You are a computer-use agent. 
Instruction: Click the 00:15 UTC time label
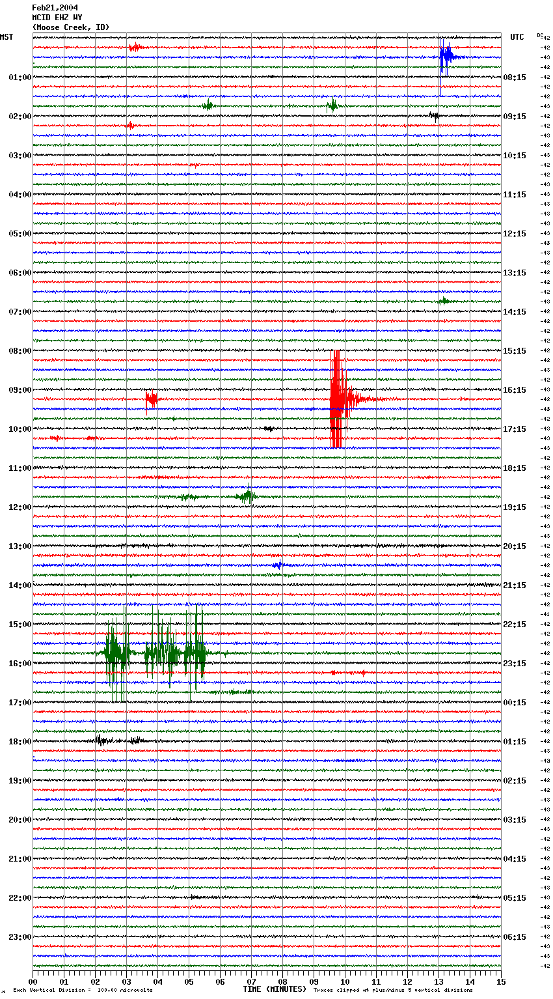pos(515,703)
